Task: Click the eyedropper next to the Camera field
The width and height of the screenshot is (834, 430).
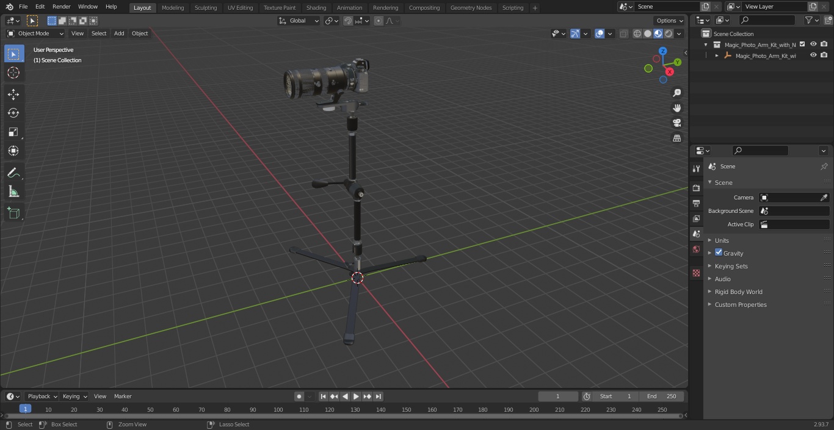Action: [824, 198]
